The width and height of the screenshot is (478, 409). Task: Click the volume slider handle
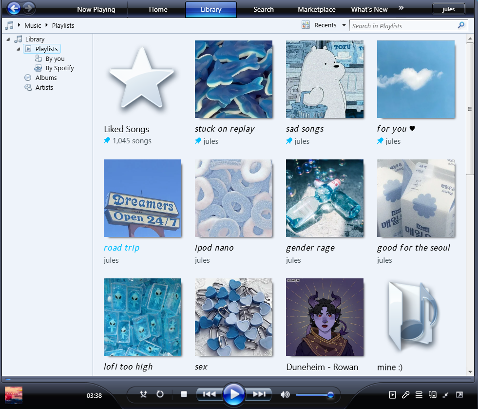(330, 395)
